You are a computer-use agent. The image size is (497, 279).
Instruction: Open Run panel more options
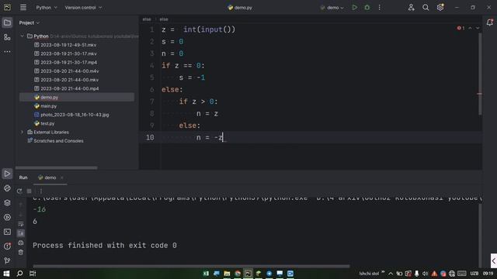(41, 191)
